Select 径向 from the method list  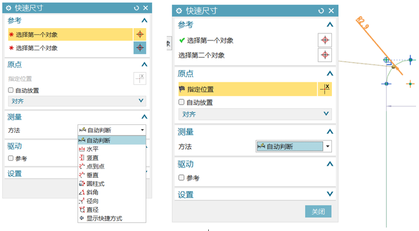pos(92,201)
